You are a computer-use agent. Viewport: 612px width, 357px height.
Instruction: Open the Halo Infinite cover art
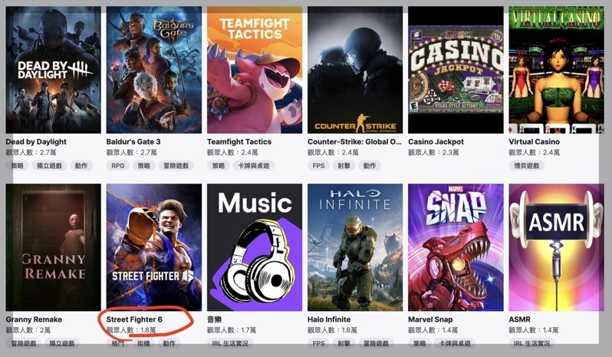(355, 248)
